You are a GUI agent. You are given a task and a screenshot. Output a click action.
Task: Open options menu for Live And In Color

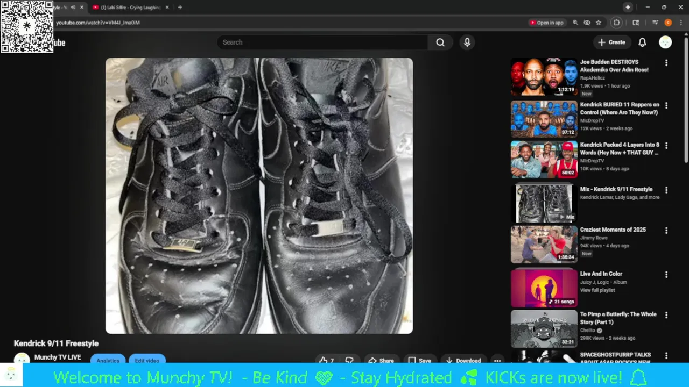pos(666,274)
